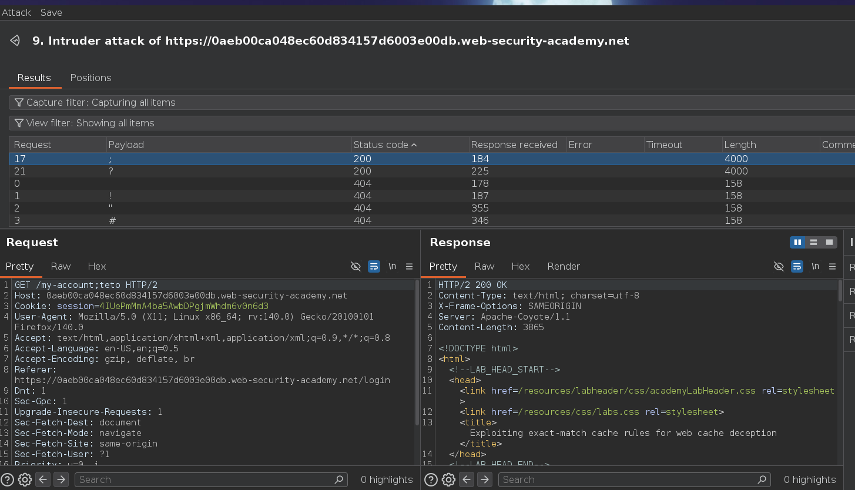855x490 pixels.
Task: Go to previous match in Response search
Action: 467,479
